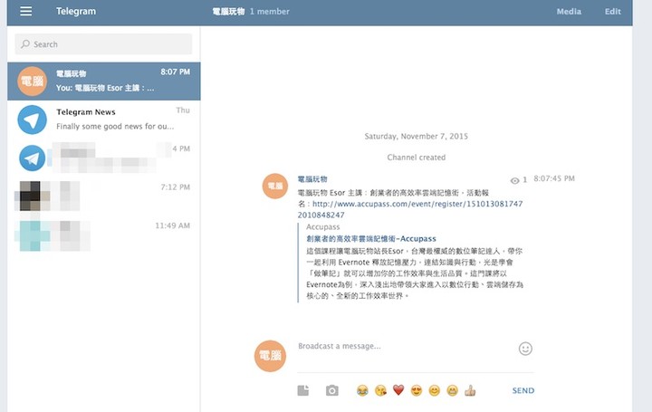The height and width of the screenshot is (412, 652).
Task: Click the camera icon to send photo
Action: pyautogui.click(x=332, y=390)
